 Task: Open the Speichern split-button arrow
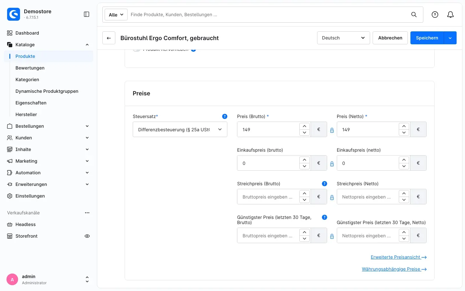pyautogui.click(x=450, y=38)
